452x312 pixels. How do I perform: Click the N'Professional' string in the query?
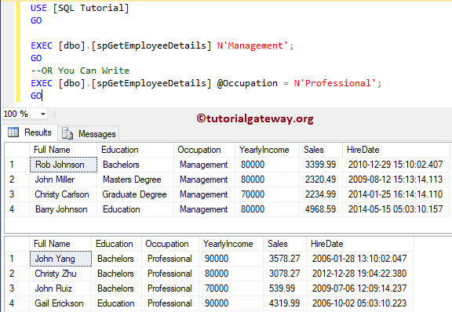click(x=334, y=84)
